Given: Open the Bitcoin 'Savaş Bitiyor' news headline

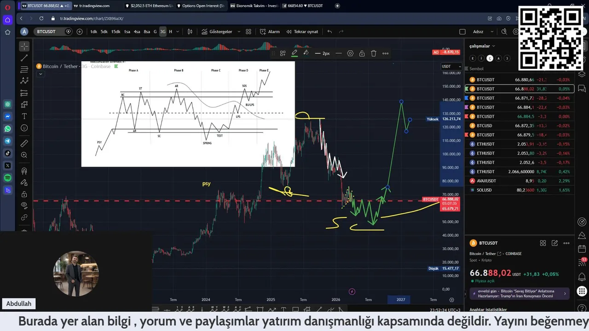Looking at the screenshot, I should pos(520,293).
